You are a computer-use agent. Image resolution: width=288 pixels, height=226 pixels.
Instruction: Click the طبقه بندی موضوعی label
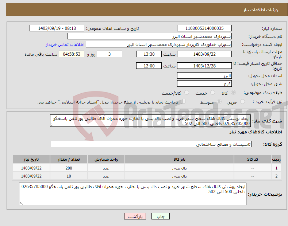pyautogui.click(x=263, y=93)
